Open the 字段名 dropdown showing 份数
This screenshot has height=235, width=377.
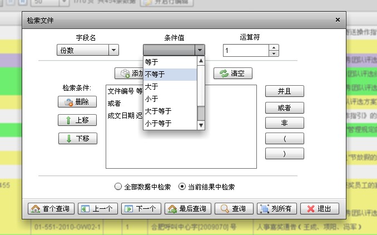tap(88, 50)
